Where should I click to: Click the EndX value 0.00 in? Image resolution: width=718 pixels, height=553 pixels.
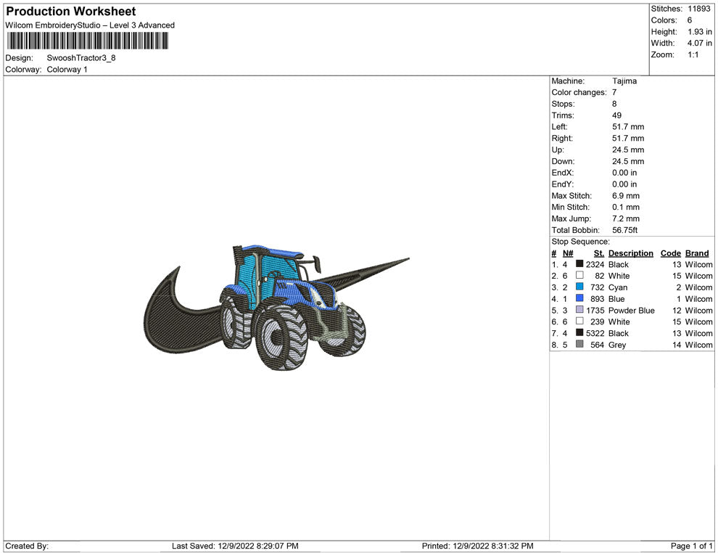pos(624,173)
